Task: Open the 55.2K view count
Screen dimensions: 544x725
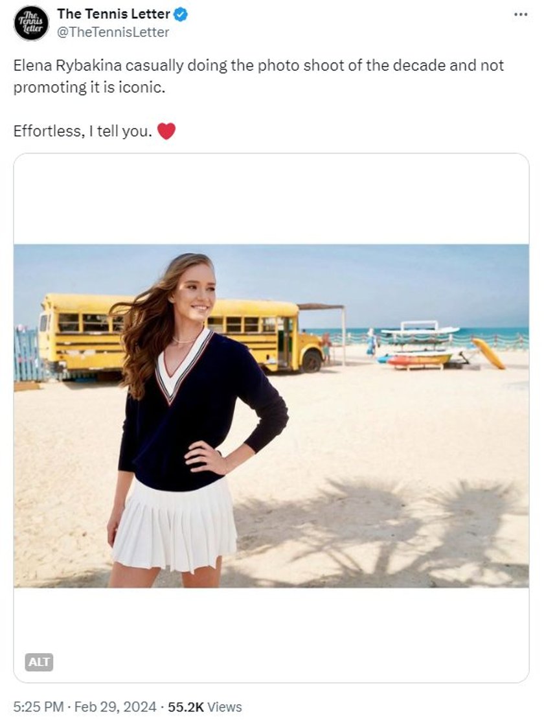Action: pos(186,706)
